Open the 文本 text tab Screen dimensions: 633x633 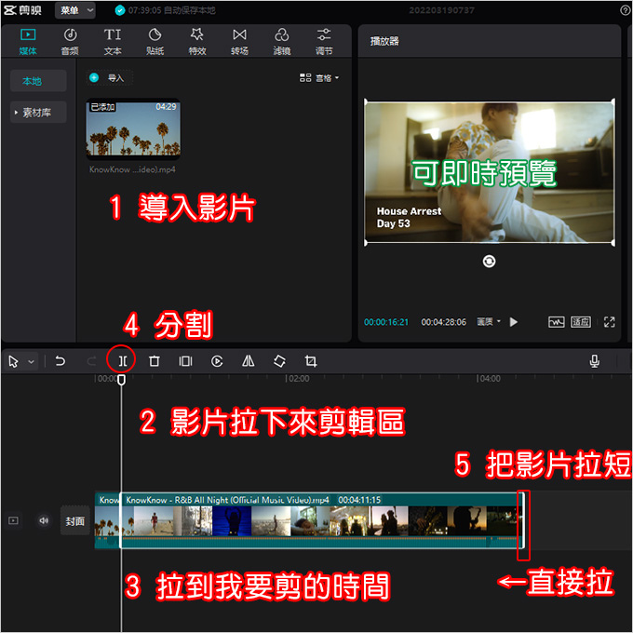coord(113,42)
